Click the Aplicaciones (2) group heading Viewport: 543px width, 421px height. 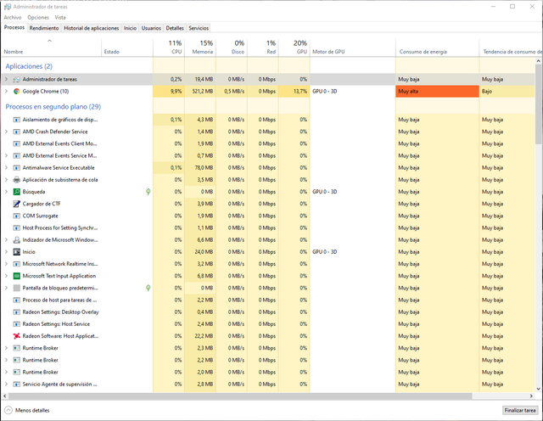(x=29, y=66)
